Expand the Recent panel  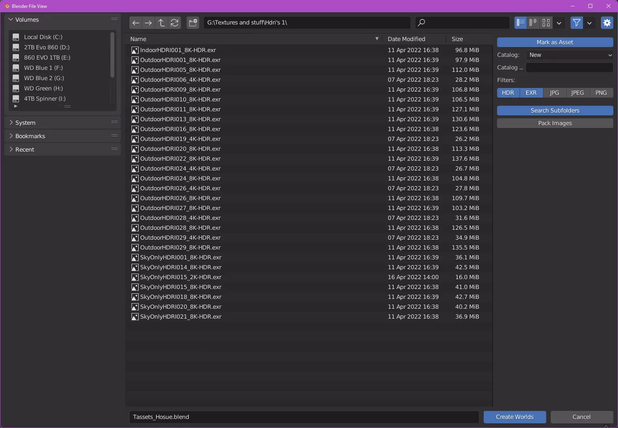tap(25, 150)
